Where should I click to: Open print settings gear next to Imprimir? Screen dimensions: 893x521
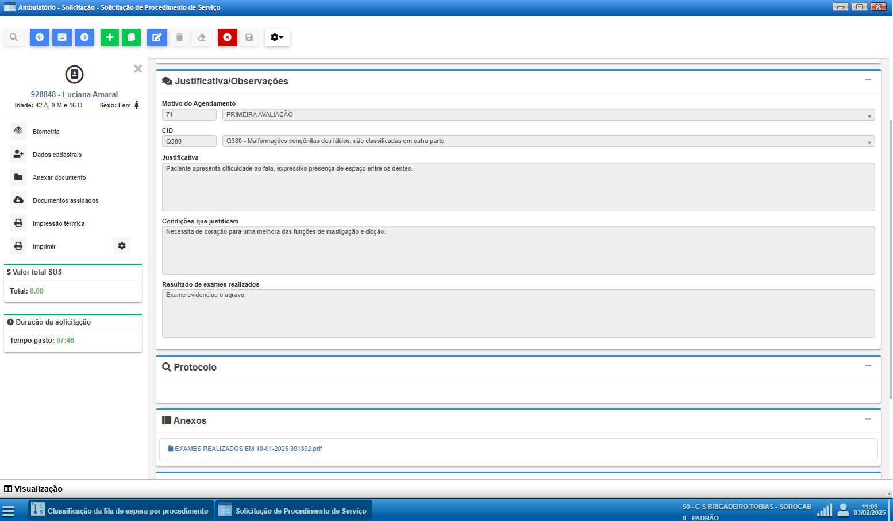click(x=122, y=246)
